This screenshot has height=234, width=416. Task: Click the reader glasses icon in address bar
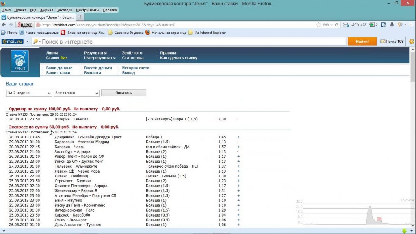click(x=325, y=25)
